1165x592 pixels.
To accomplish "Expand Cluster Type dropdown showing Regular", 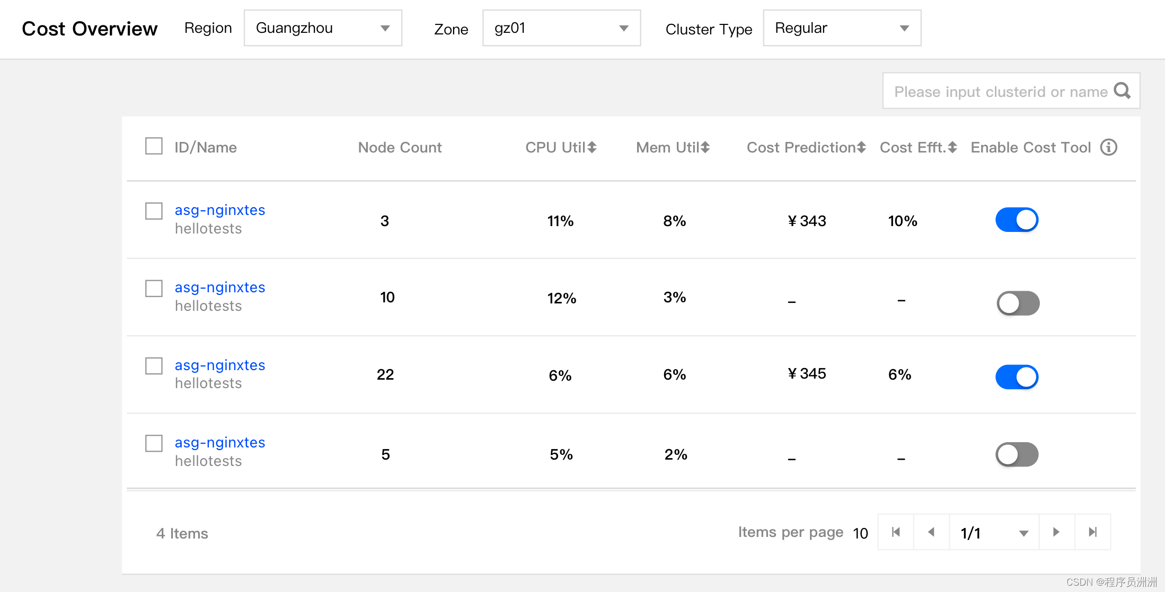I will point(842,28).
